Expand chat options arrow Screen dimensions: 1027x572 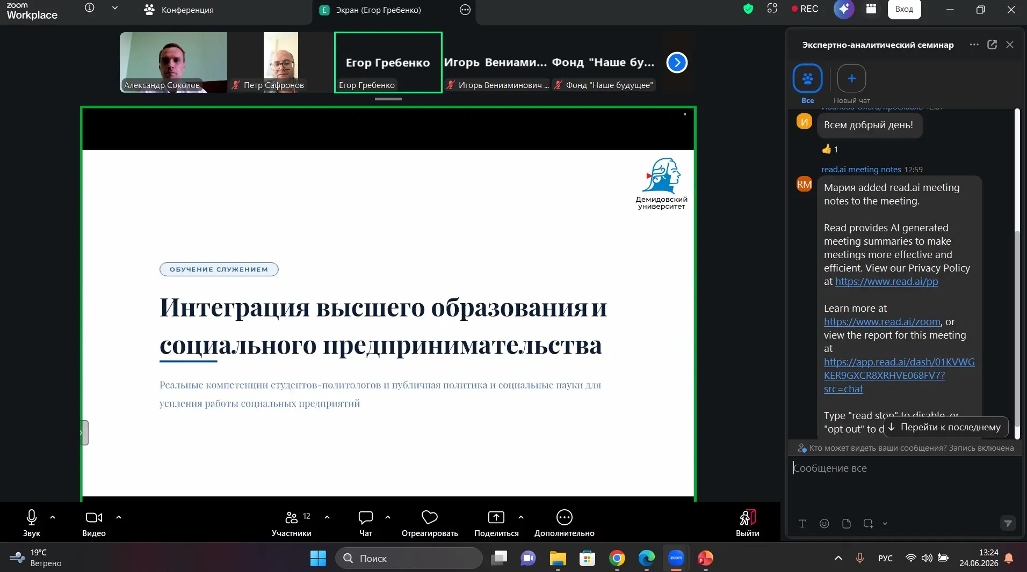(x=388, y=517)
